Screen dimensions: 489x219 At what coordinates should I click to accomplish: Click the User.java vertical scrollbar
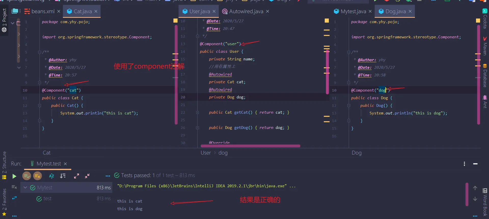[x=327, y=72]
